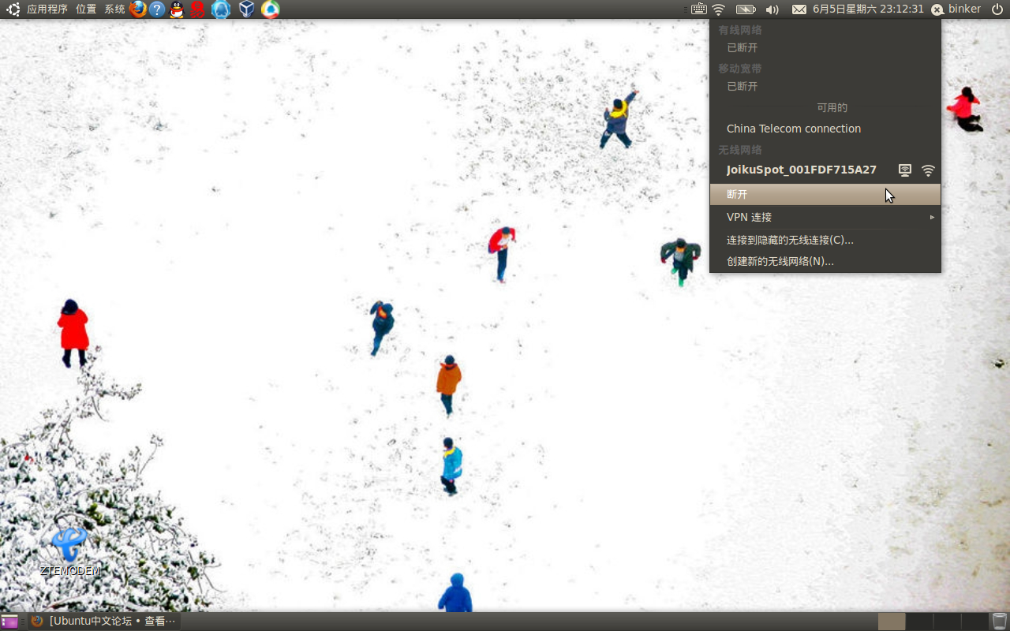Open the mail envelope messaging indicator
Viewport: 1010px width, 631px height.
point(799,9)
